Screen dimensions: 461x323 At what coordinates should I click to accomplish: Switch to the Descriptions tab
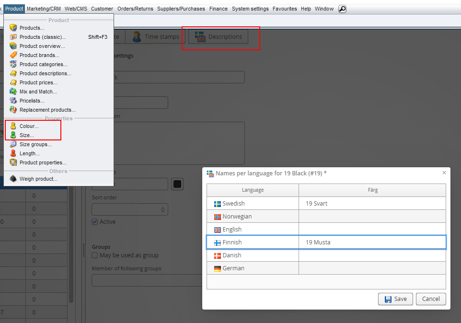(x=219, y=37)
